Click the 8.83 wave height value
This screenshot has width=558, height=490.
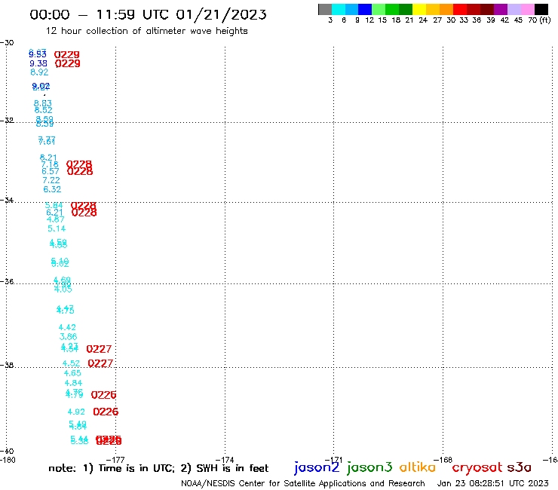tap(43, 103)
